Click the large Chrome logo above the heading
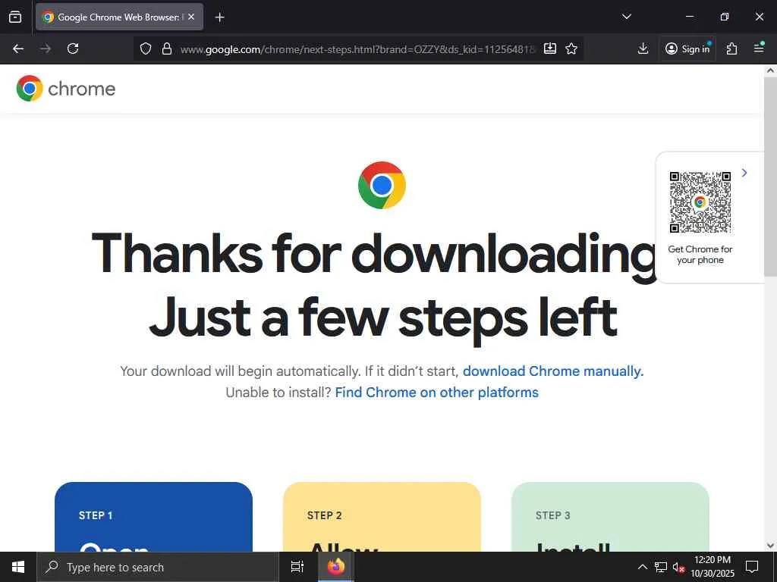777x582 pixels. click(x=382, y=185)
